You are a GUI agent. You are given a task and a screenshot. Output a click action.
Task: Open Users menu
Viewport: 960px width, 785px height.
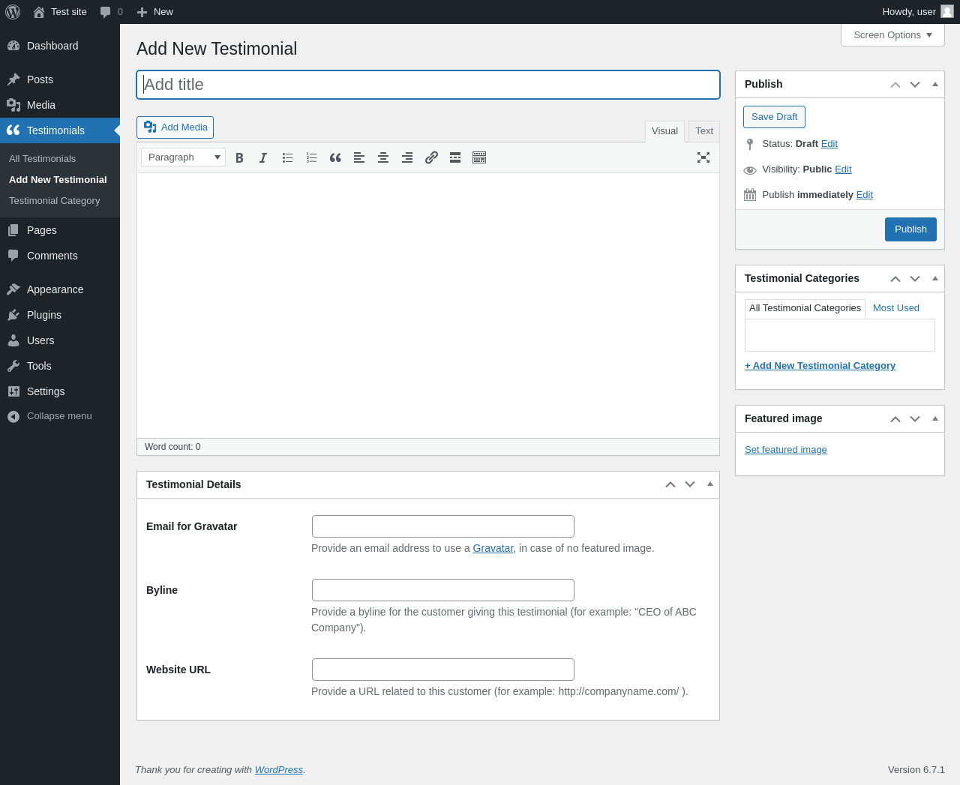coord(60,340)
